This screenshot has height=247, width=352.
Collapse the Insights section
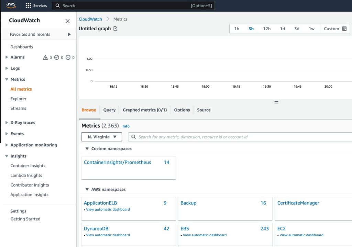pyautogui.click(x=7, y=156)
